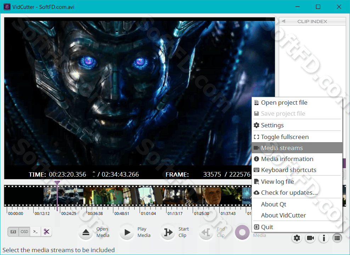
Task: Open 'Keyboard shortcuts' from the menu
Action: (x=297, y=170)
